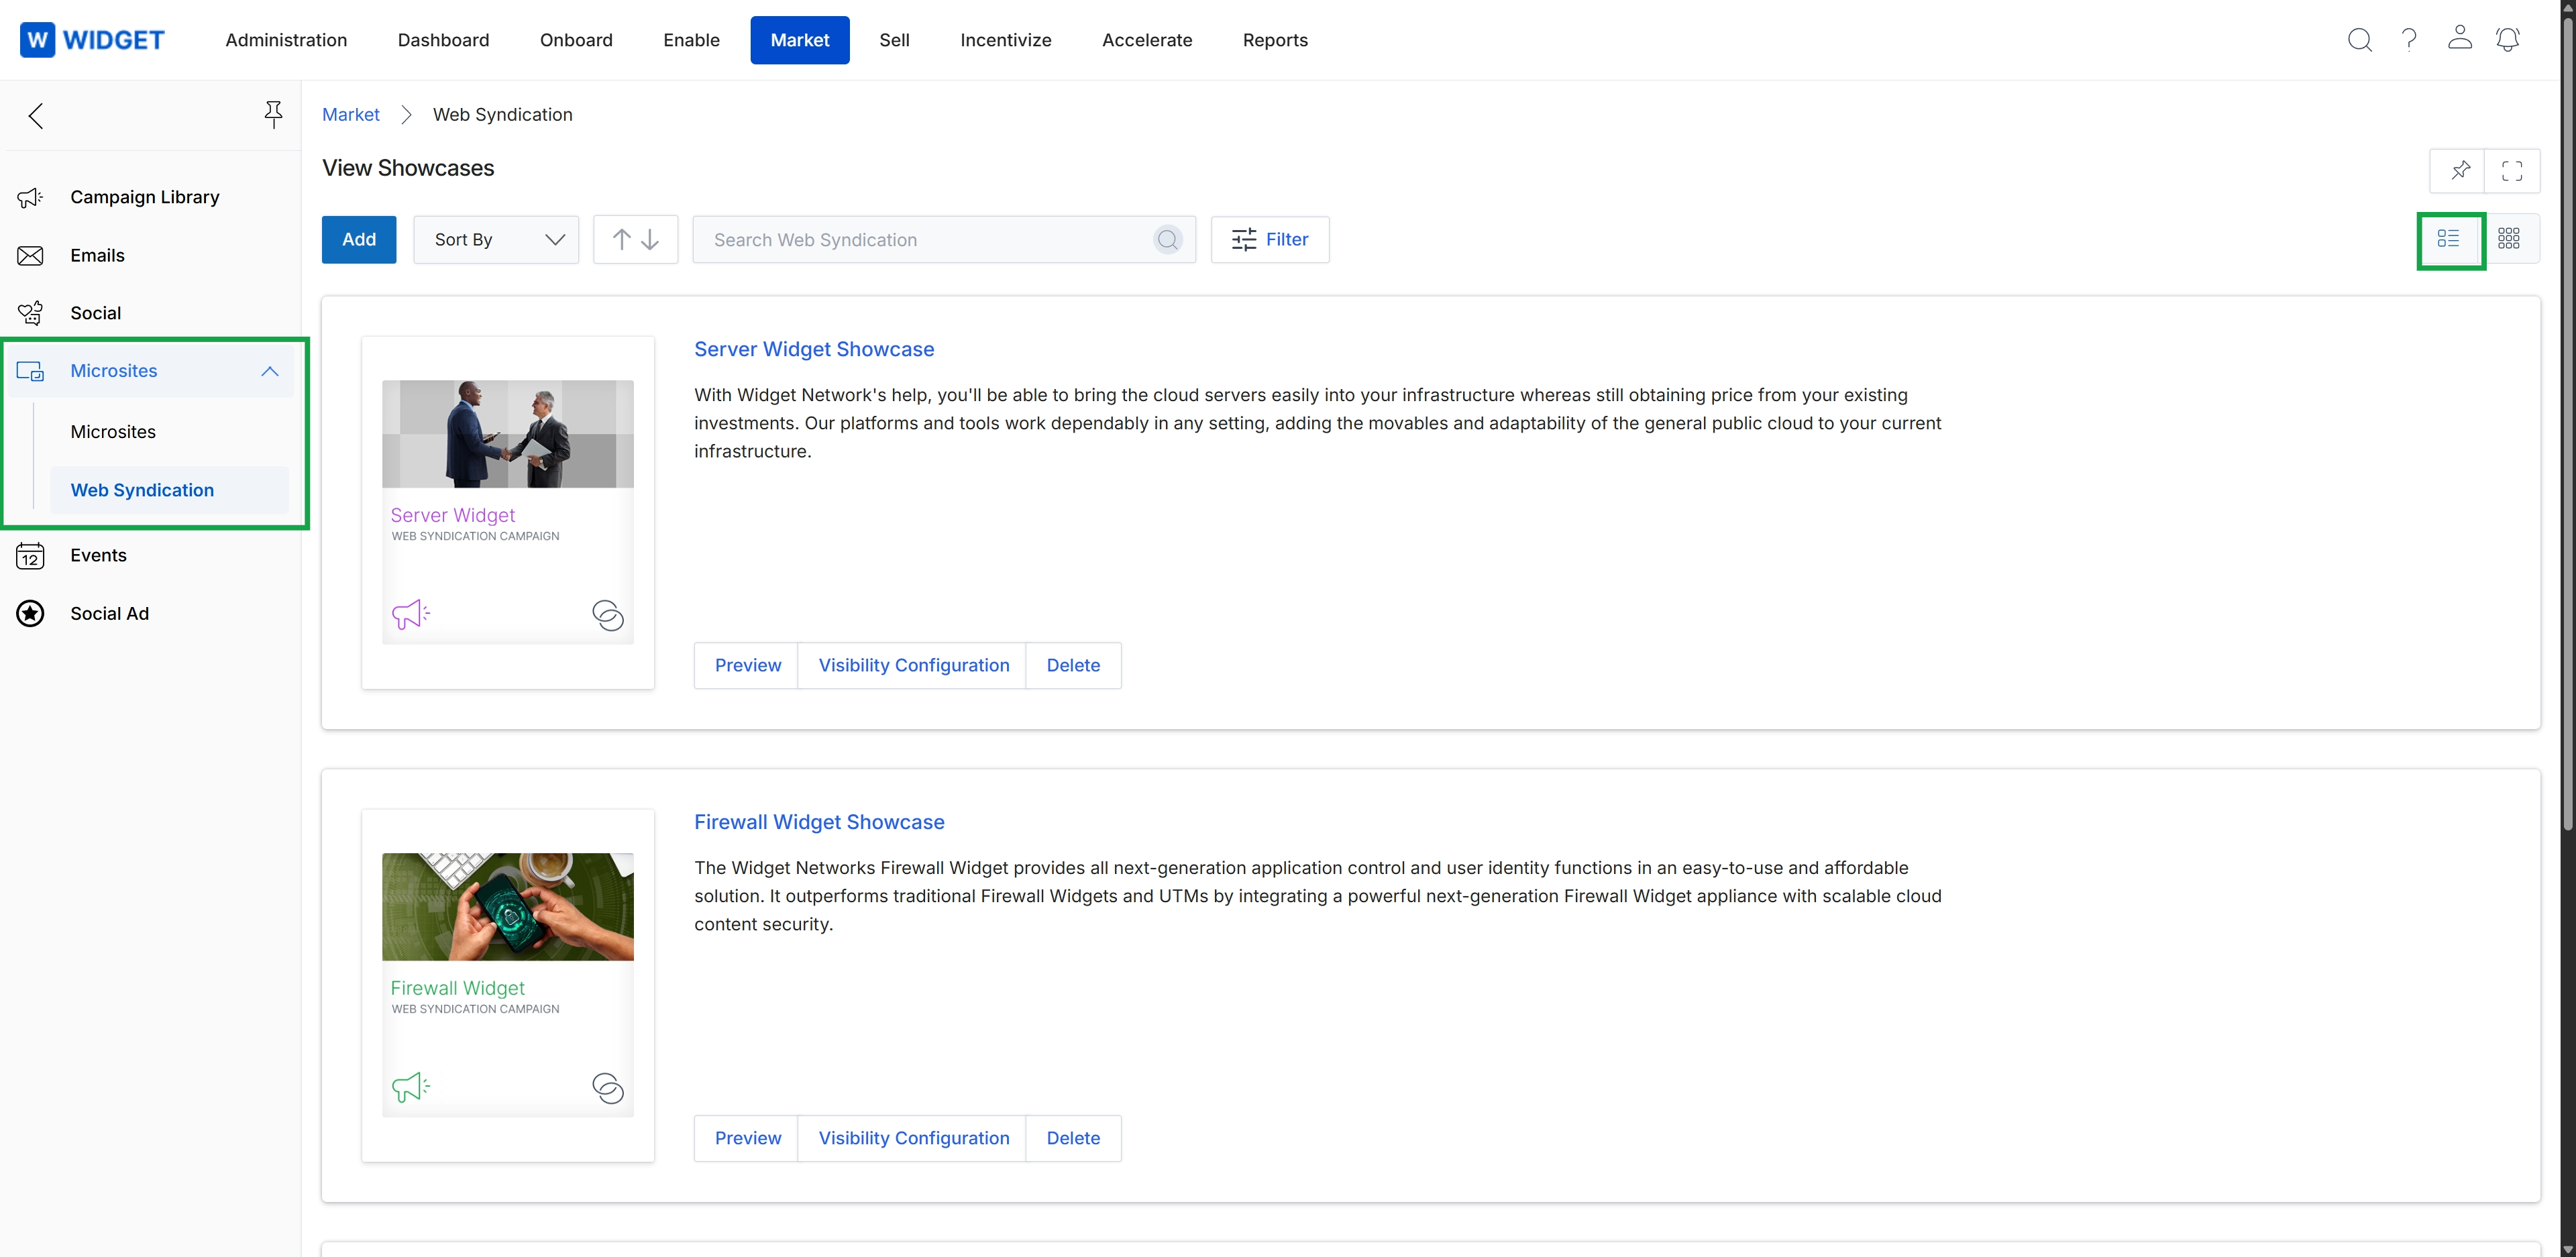Open Social in sidebar
Screen dimensions: 2576x1257
(95, 313)
